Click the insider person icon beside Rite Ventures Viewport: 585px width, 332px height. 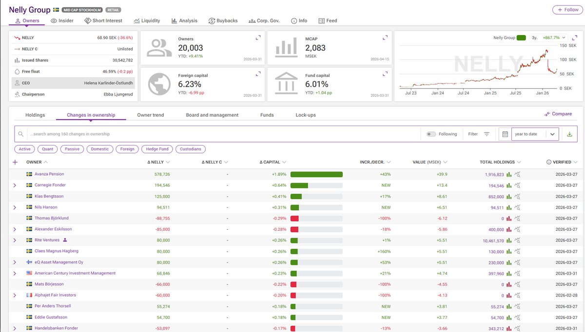[x=65, y=240]
